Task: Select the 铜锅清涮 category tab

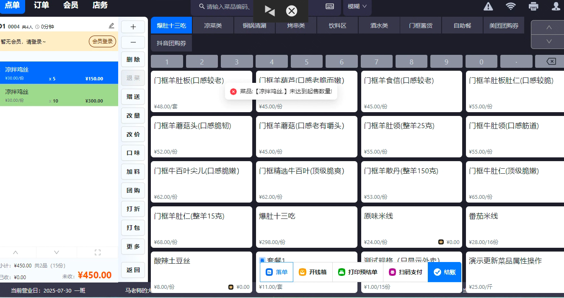Action: 254,26
